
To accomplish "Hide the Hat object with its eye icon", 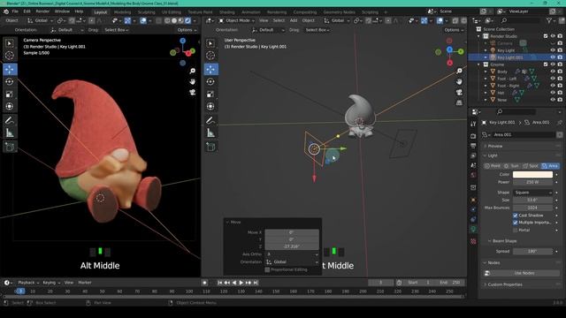I will [x=553, y=93].
